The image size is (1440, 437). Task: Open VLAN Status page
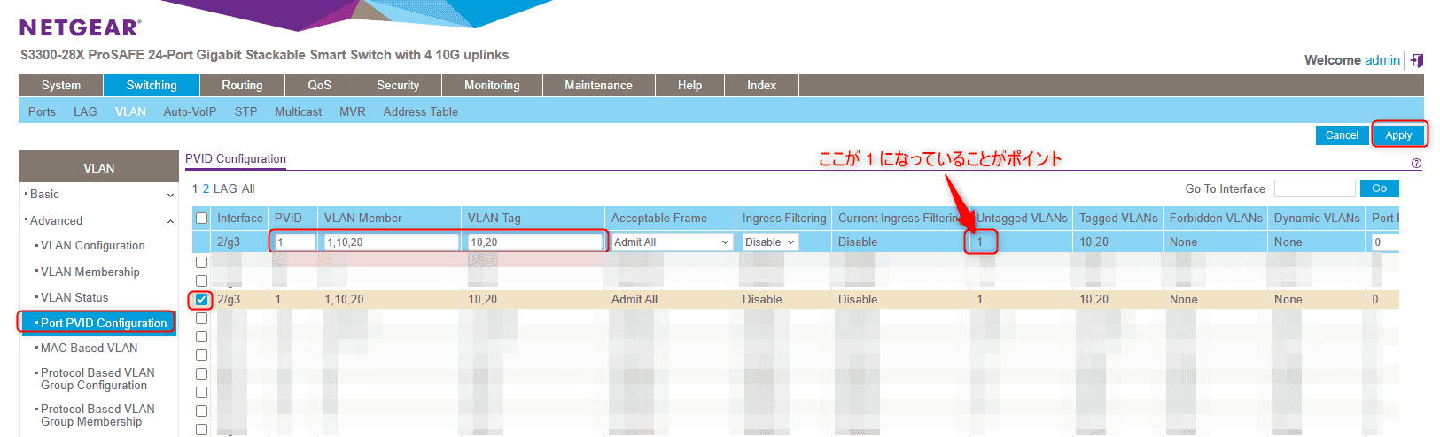pyautogui.click(x=74, y=298)
